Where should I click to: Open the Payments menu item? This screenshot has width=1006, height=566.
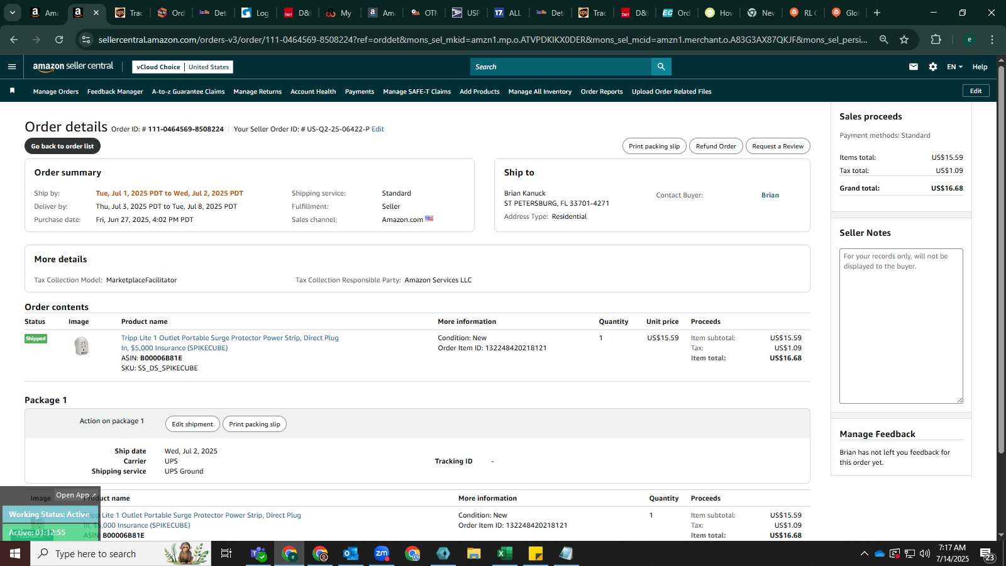tap(360, 92)
